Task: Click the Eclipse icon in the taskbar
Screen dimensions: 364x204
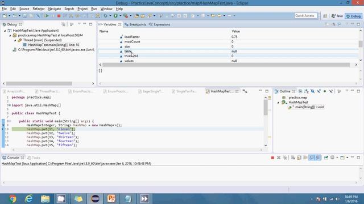Action: click(95, 199)
